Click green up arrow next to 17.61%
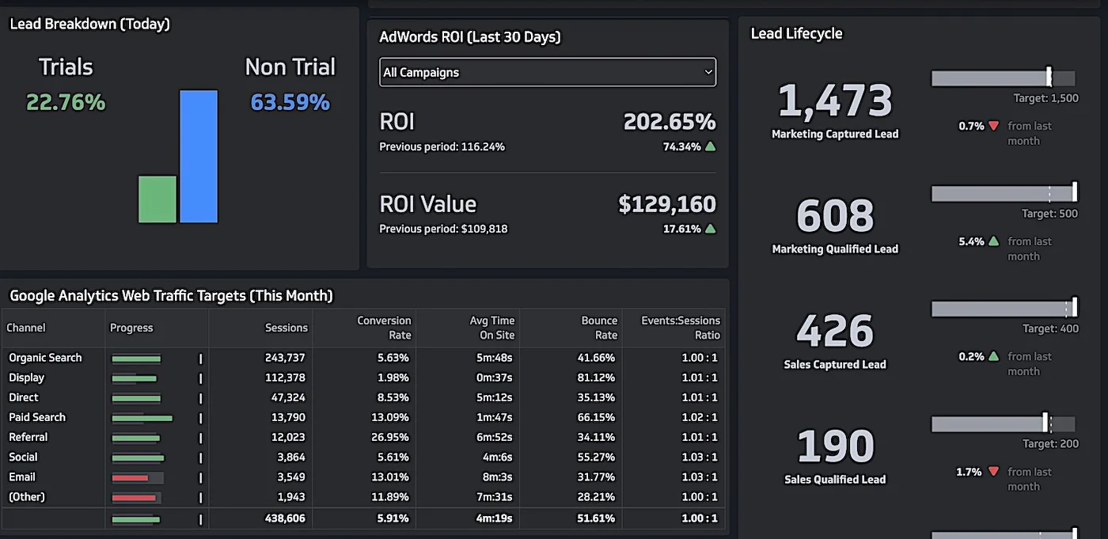The height and width of the screenshot is (539, 1108). 710,229
